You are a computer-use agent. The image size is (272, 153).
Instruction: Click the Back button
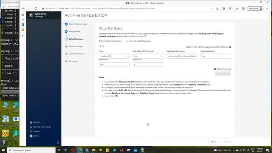tap(213, 142)
